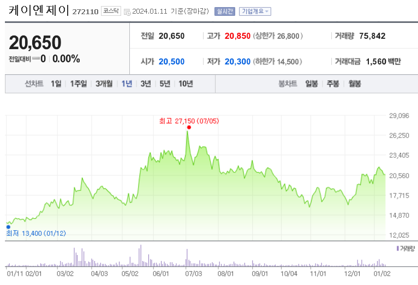Select the 3년 line chart period

(x=146, y=84)
